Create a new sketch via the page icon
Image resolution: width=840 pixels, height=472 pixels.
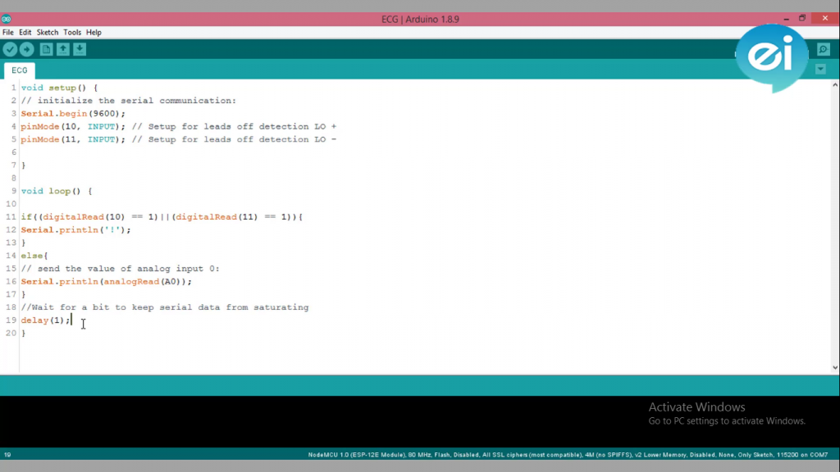click(x=46, y=49)
